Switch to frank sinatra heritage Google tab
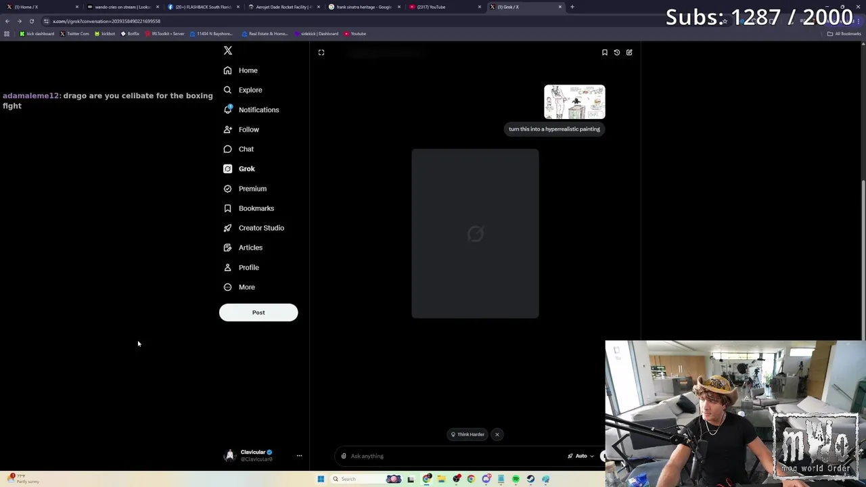 (364, 7)
